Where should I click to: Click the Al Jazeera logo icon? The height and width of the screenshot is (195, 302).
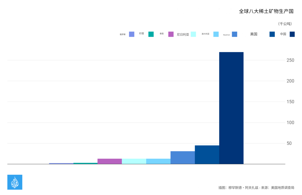point(15,182)
